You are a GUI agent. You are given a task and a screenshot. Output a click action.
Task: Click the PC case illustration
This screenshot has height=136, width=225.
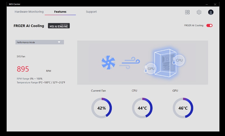click(165, 63)
